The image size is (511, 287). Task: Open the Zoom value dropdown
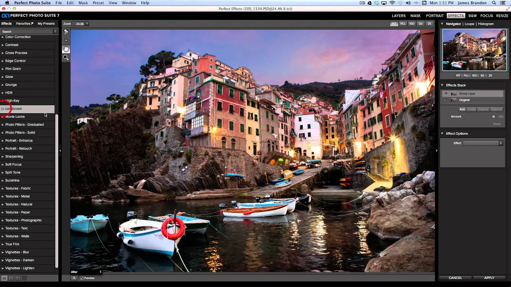click(x=87, y=24)
